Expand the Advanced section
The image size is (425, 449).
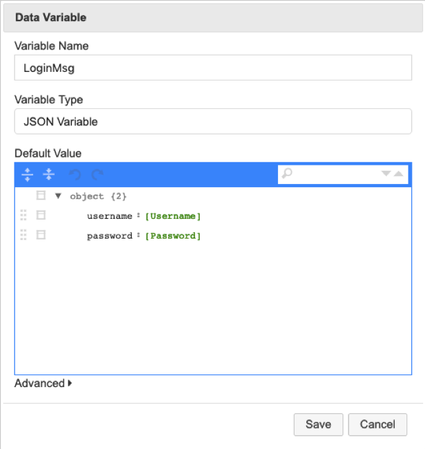(x=43, y=383)
